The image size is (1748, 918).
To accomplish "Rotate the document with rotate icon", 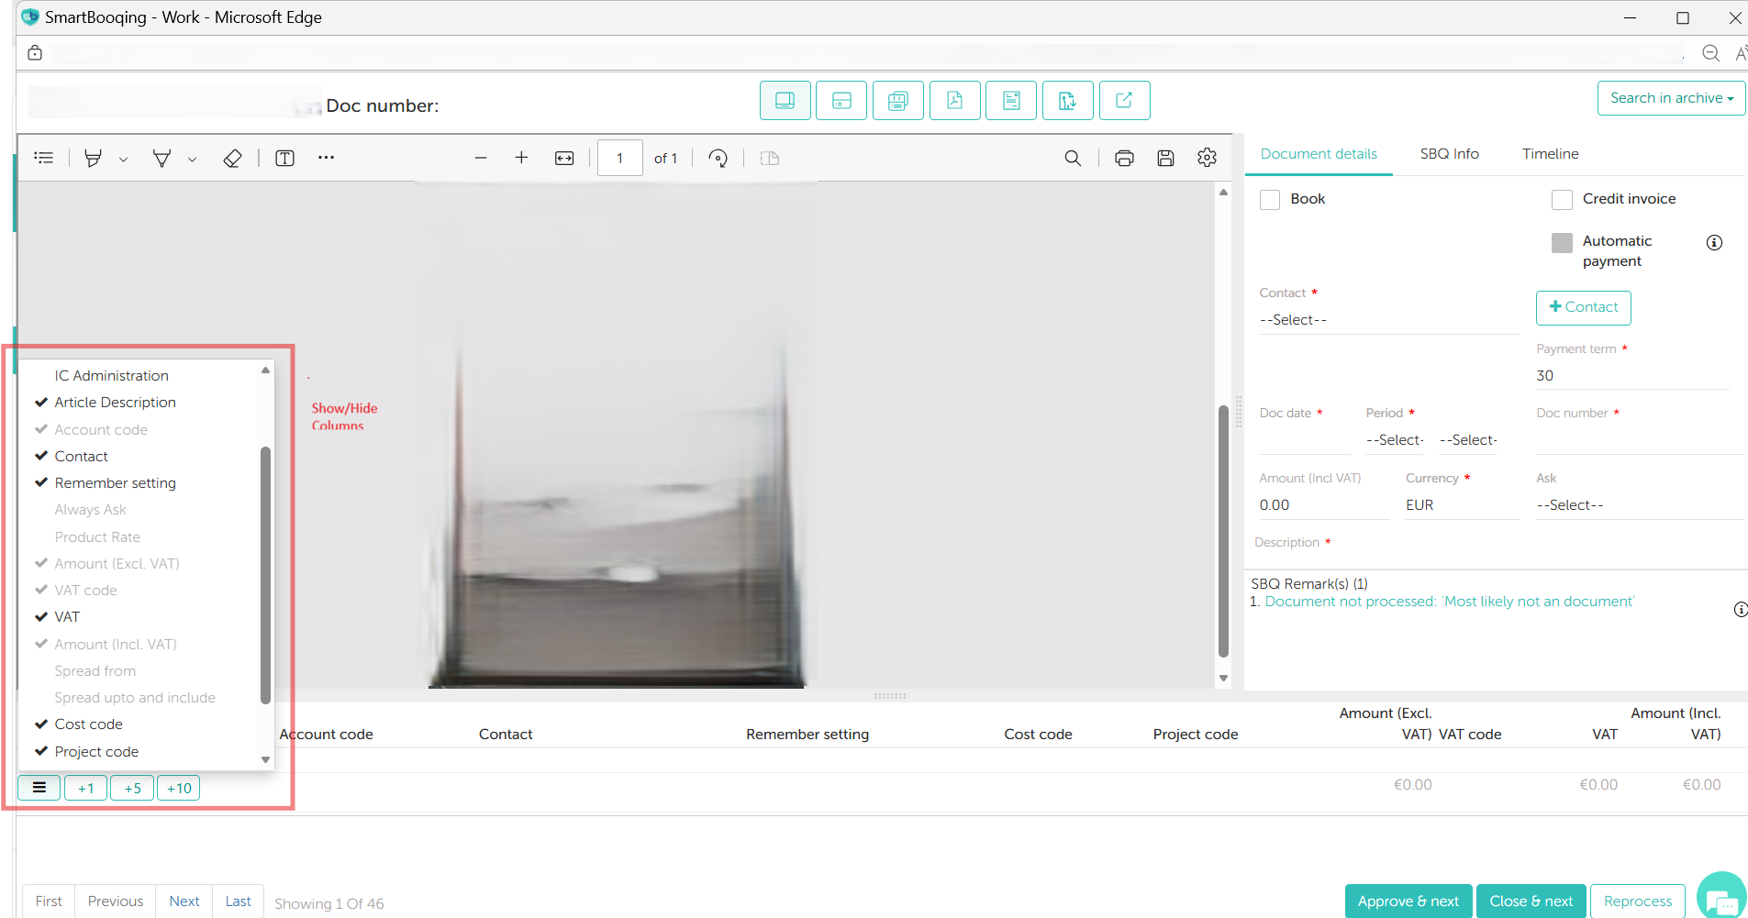I will pos(718,159).
